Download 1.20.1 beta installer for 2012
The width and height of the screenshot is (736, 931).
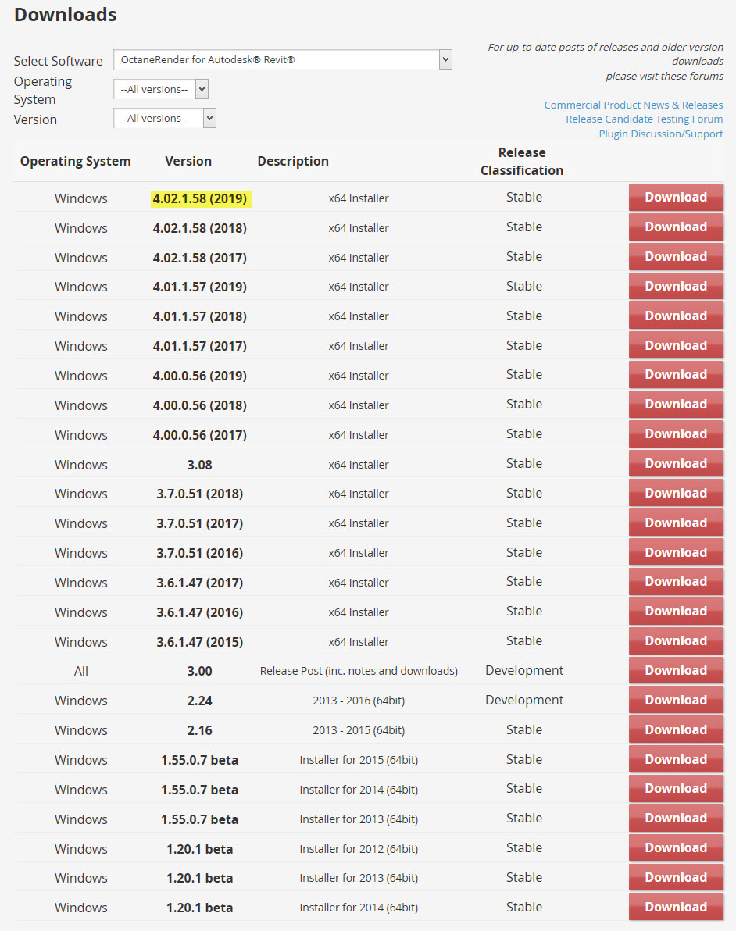[676, 848]
